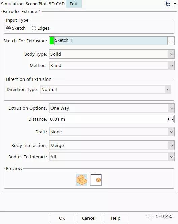Click the tree view icon at top right
The image size is (178, 224).
(x=168, y=4)
